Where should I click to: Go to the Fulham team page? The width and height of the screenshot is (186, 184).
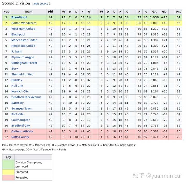click(16, 52)
